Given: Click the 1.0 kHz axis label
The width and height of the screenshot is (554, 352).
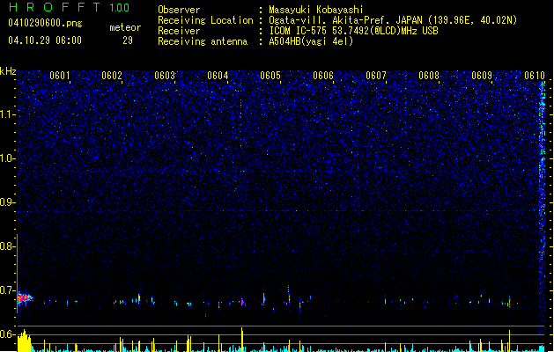Looking at the screenshot, I should pyautogui.click(x=7, y=158).
